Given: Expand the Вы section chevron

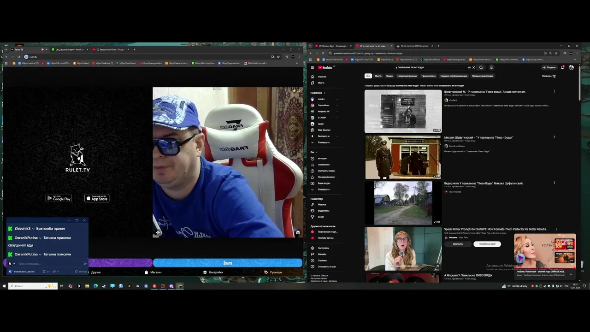Looking at the screenshot, I should (316, 152).
